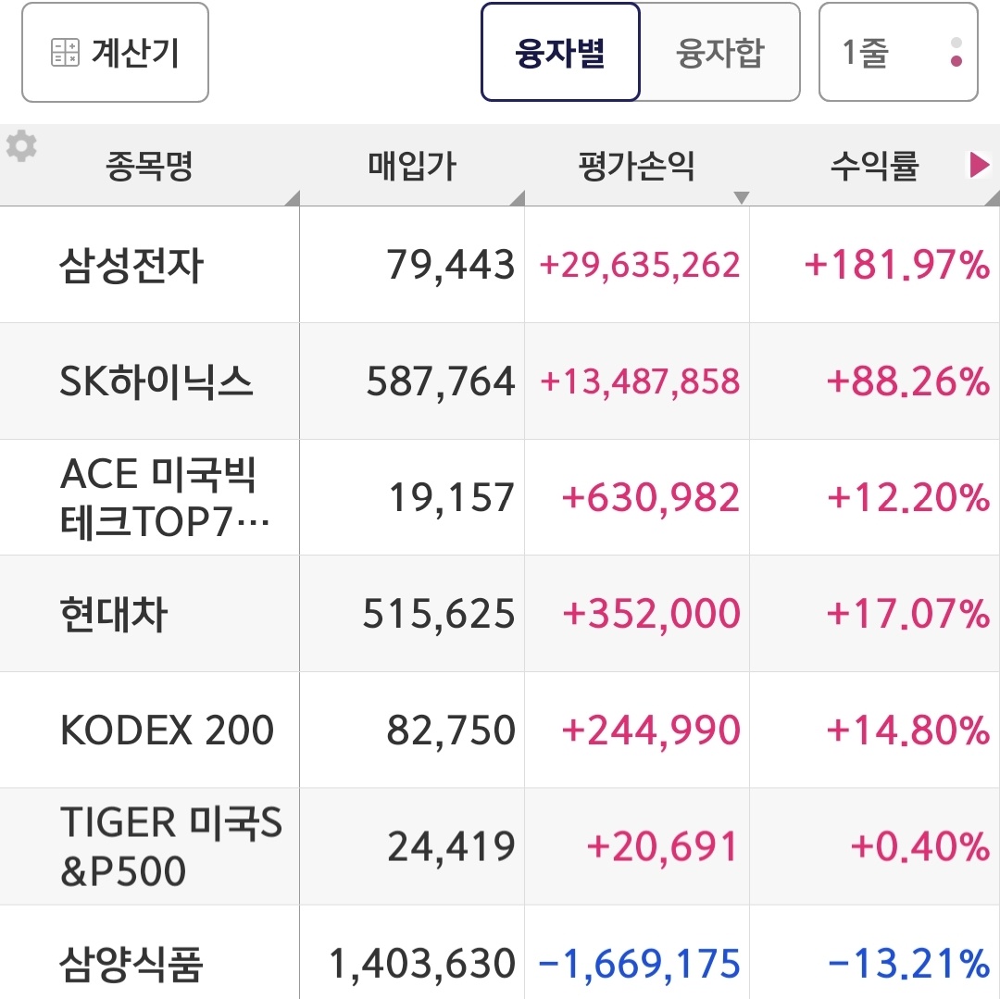This screenshot has height=999, width=1000.
Task: Click SK하이닉스 purchase price 587,764
Action: click(440, 381)
